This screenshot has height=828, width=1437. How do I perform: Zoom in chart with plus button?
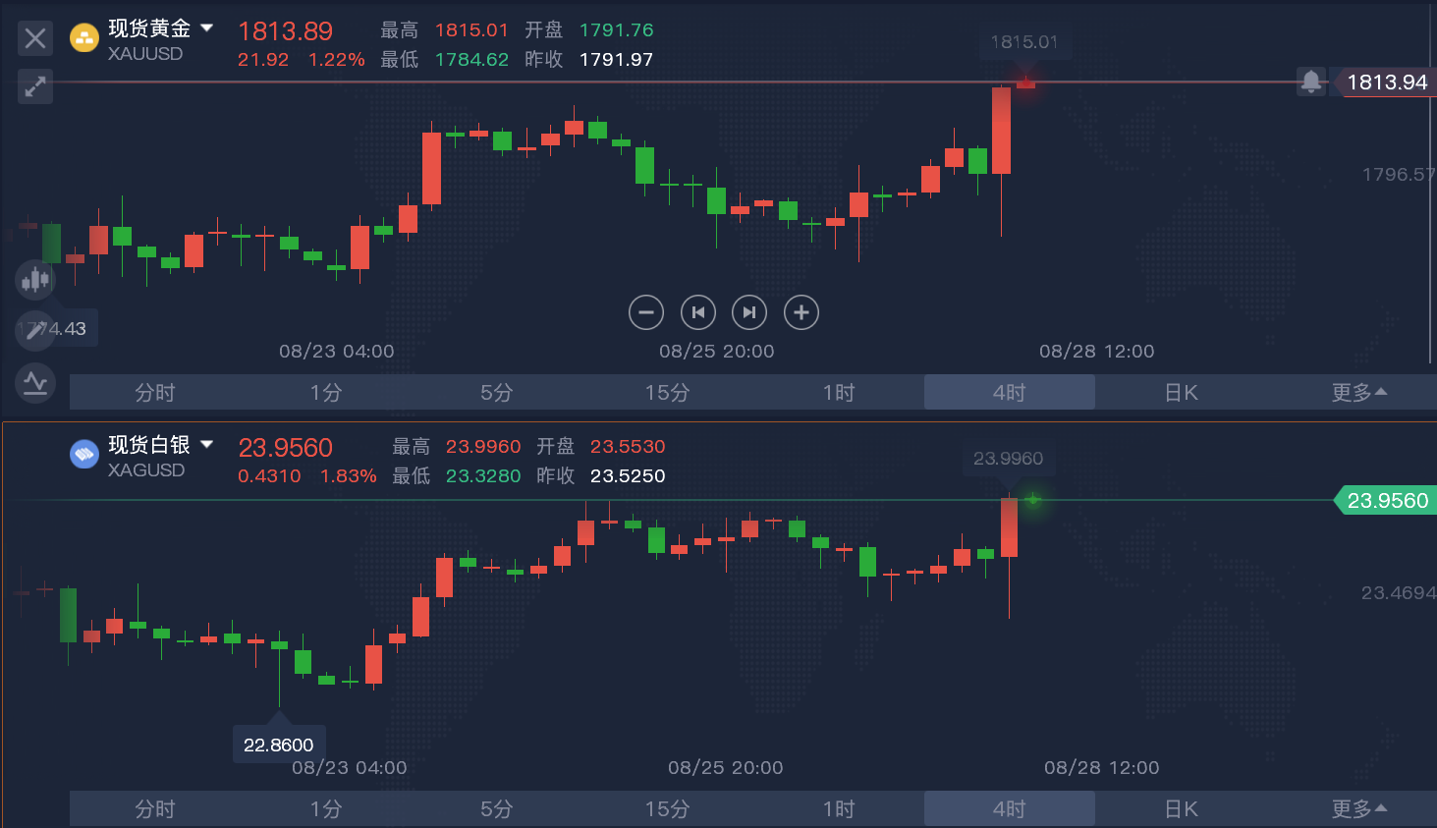click(x=801, y=312)
